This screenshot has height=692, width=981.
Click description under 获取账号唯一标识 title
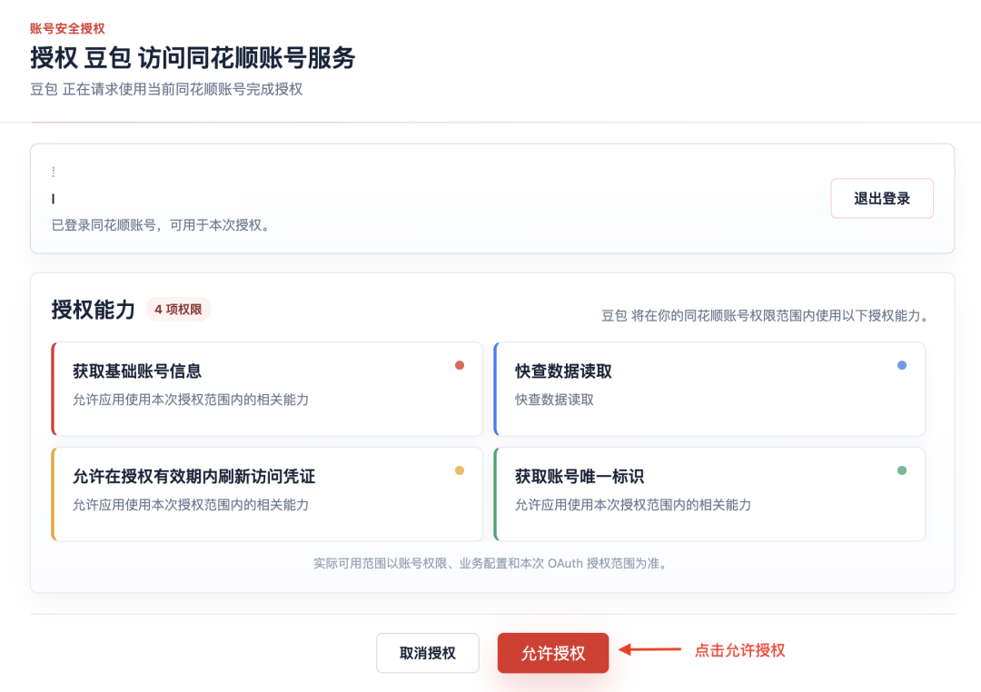tap(632, 505)
